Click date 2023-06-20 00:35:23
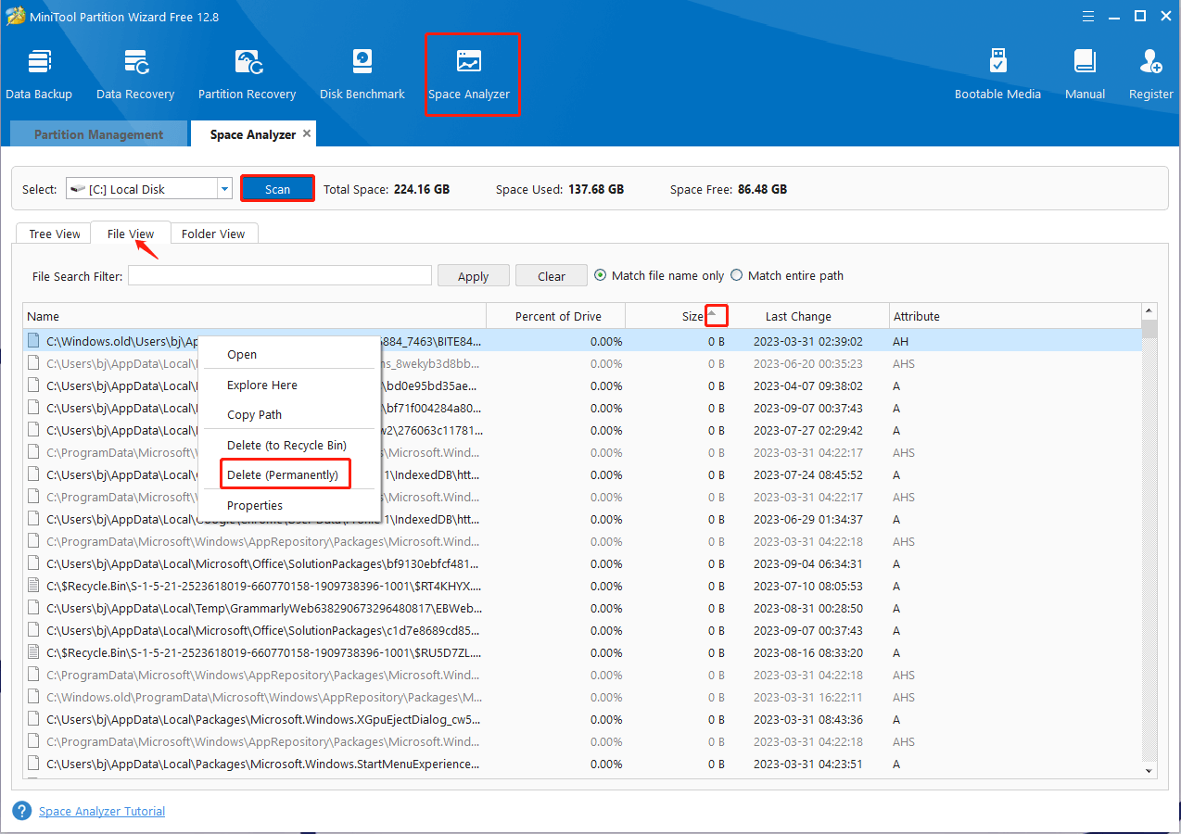The height and width of the screenshot is (834, 1181). pyautogui.click(x=808, y=363)
